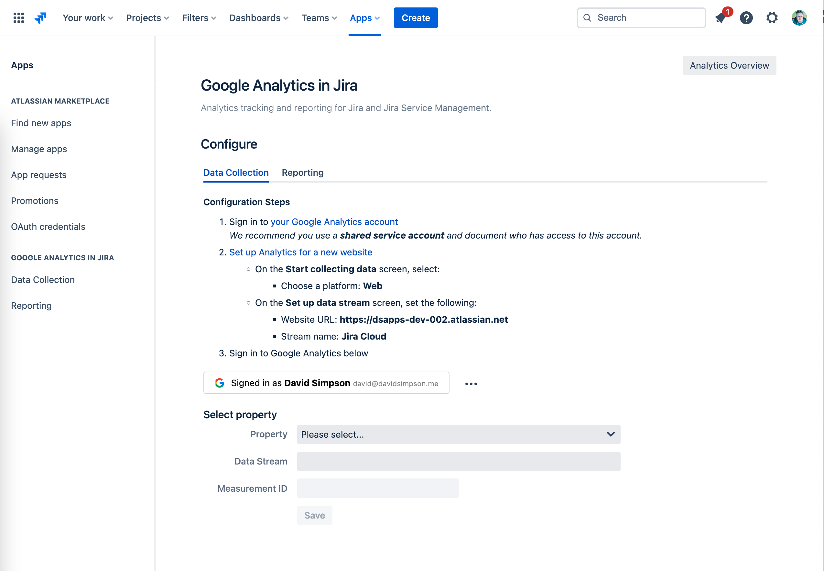824x571 pixels.
Task: Click the Analytics Overview button
Action: (x=729, y=65)
